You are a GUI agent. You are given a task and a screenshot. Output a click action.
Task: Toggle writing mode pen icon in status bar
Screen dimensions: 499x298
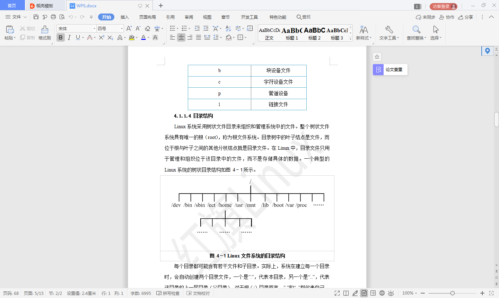point(355,293)
